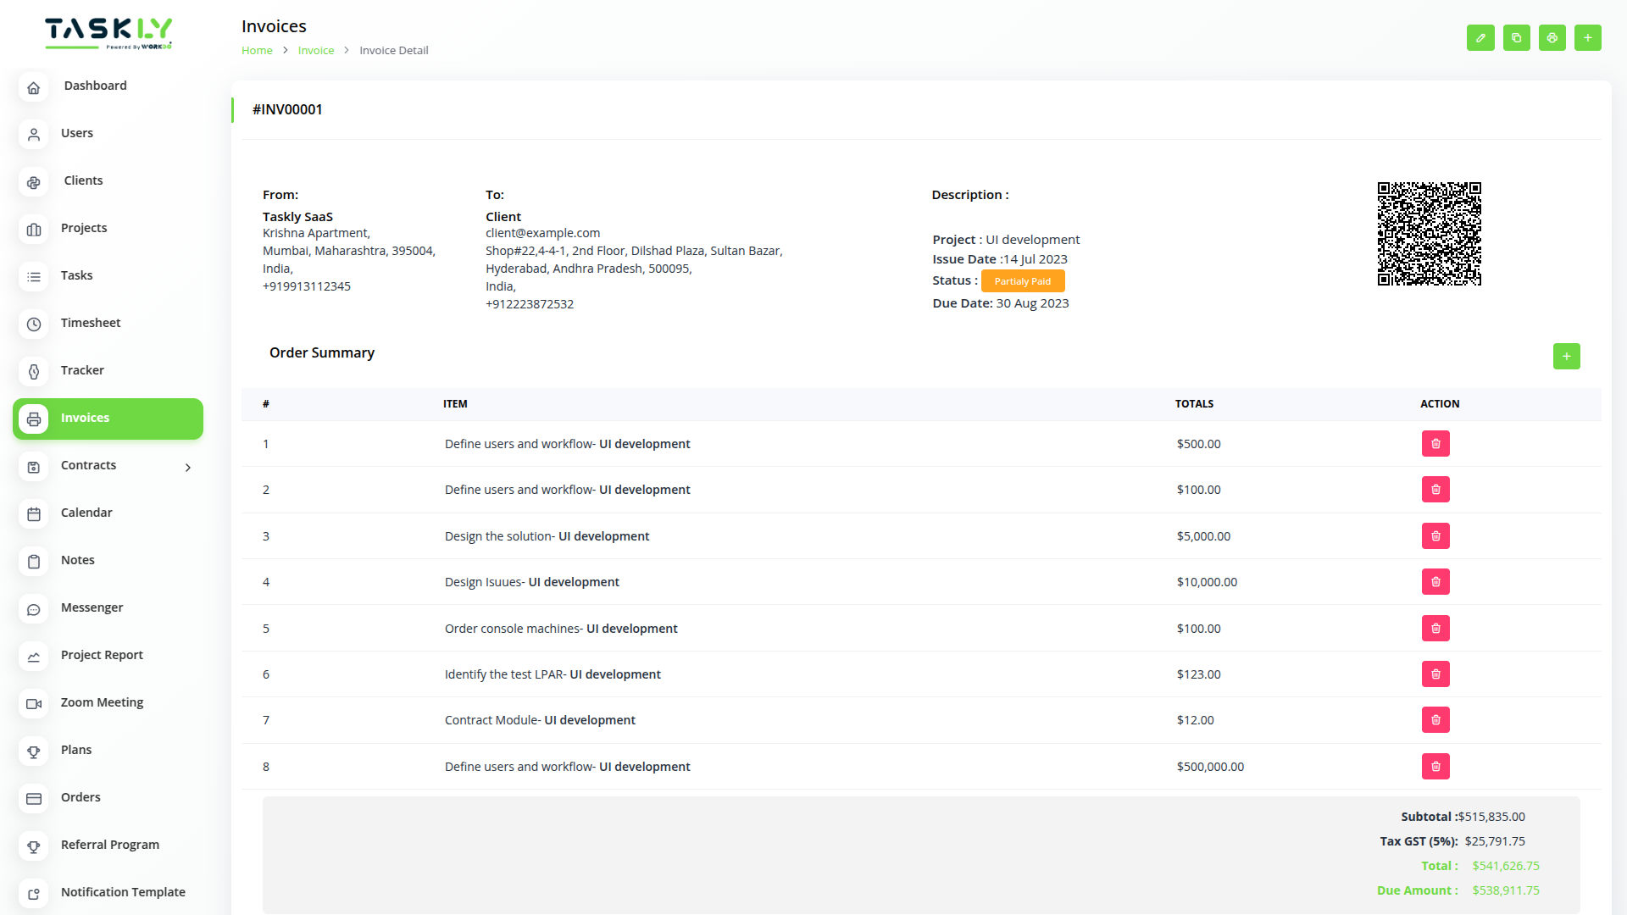Image resolution: width=1627 pixels, height=915 pixels.
Task: Open Zoom Meeting from the sidebar
Action: (102, 702)
